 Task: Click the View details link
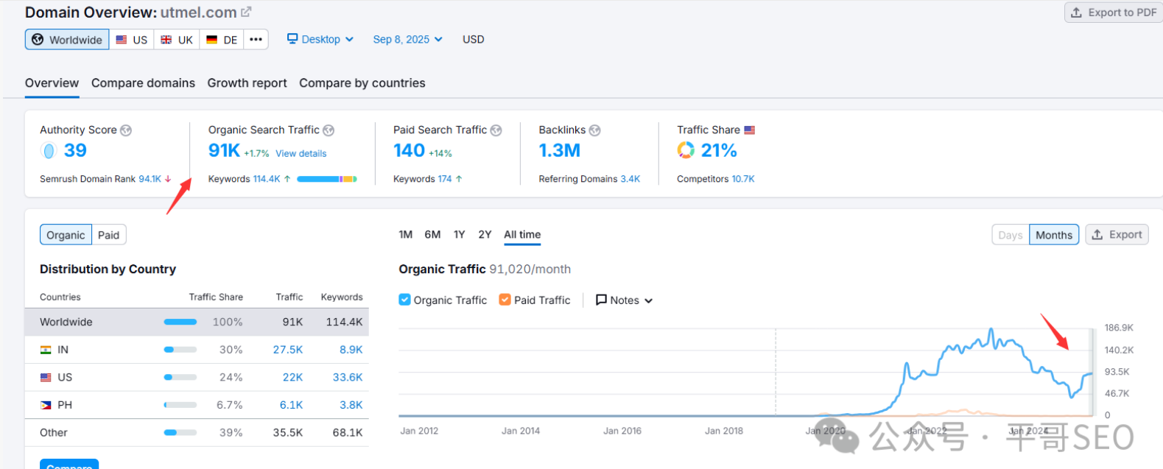point(301,153)
